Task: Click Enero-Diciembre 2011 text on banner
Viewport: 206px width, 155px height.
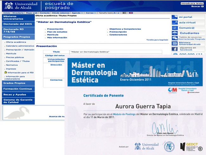Action: [x=136, y=80]
